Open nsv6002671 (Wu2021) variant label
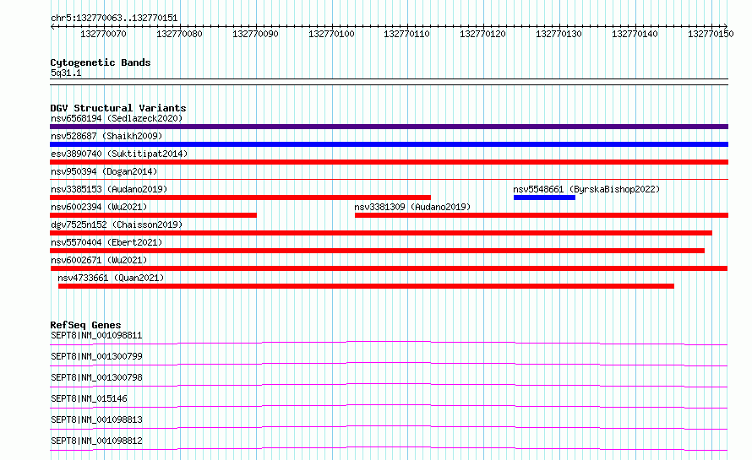Viewport: 752px width, 460px height. tap(99, 260)
